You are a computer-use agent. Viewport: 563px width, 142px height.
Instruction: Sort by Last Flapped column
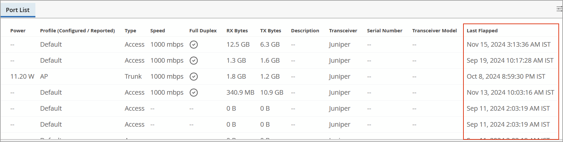coord(482,31)
